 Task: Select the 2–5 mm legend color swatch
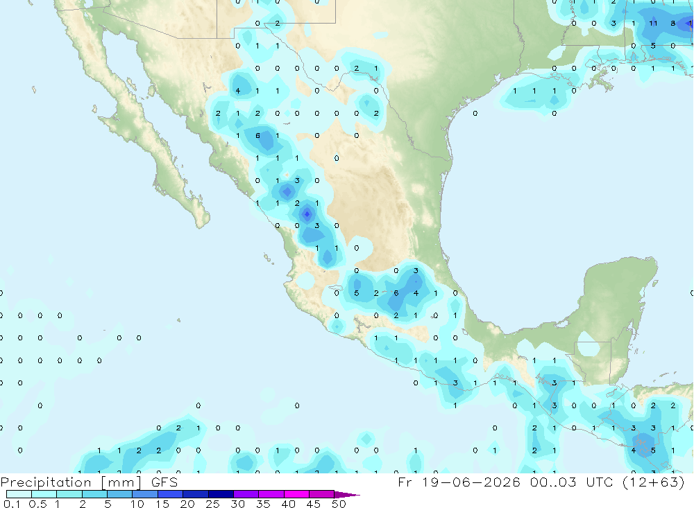(x=94, y=494)
